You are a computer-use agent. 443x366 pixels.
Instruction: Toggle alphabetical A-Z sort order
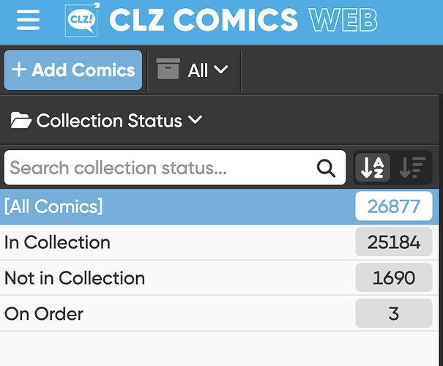[373, 168]
